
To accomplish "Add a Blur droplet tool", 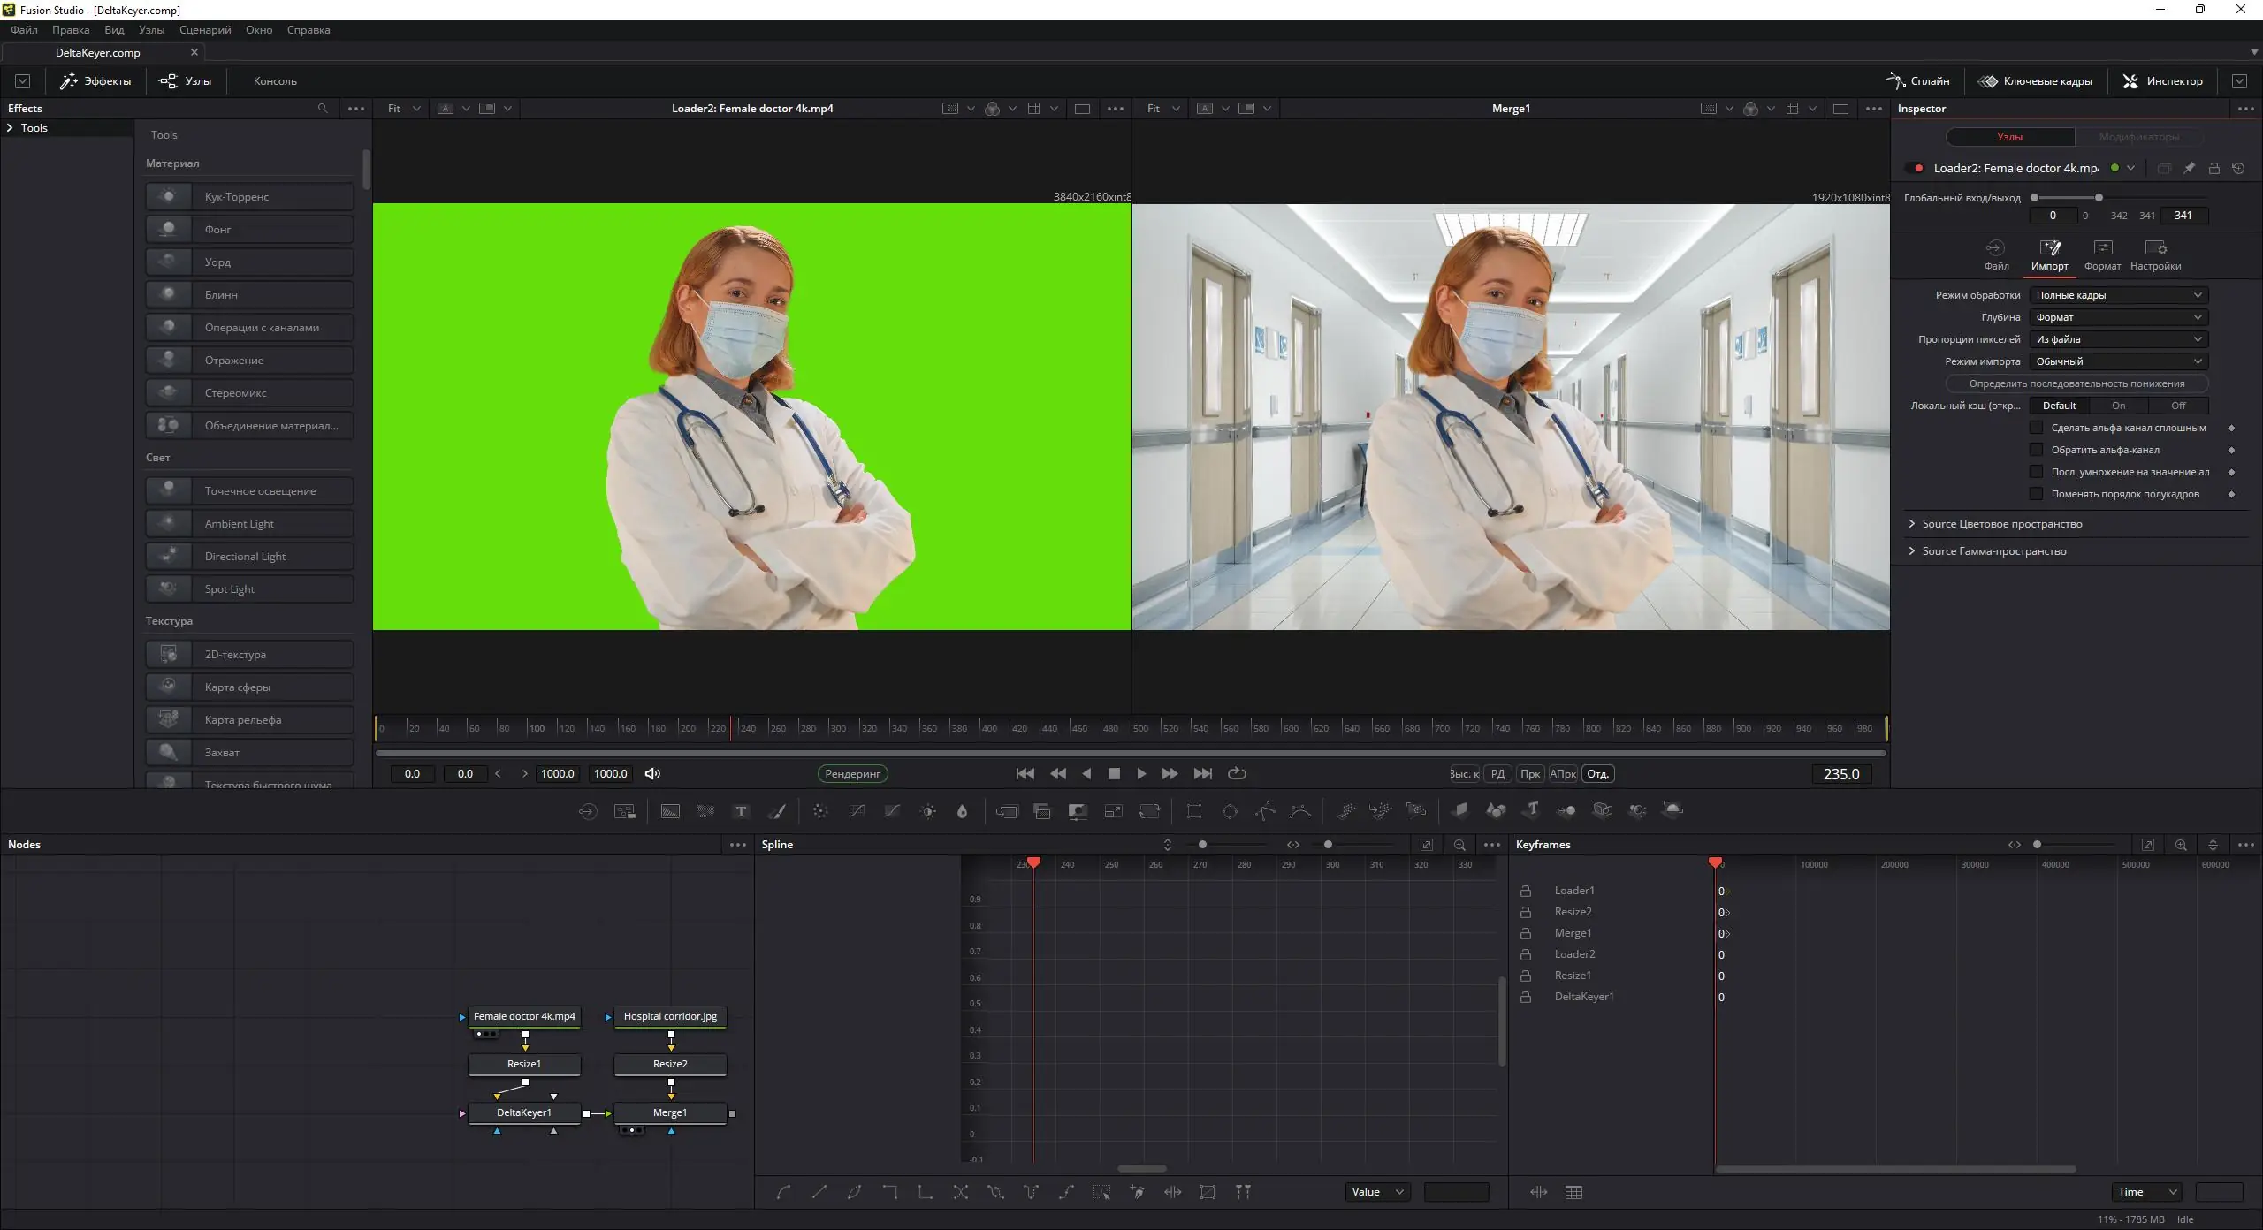I will coord(963,811).
